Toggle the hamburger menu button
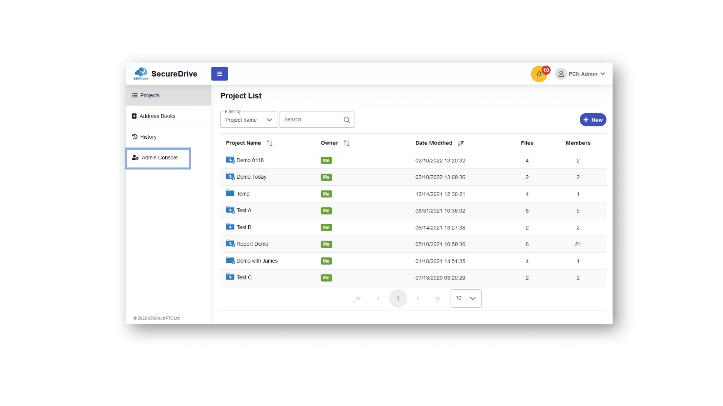 click(220, 74)
